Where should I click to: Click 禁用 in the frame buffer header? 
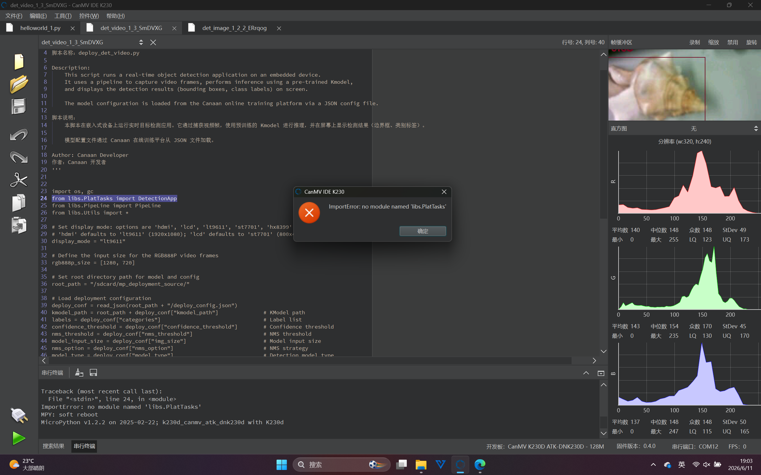(732, 42)
